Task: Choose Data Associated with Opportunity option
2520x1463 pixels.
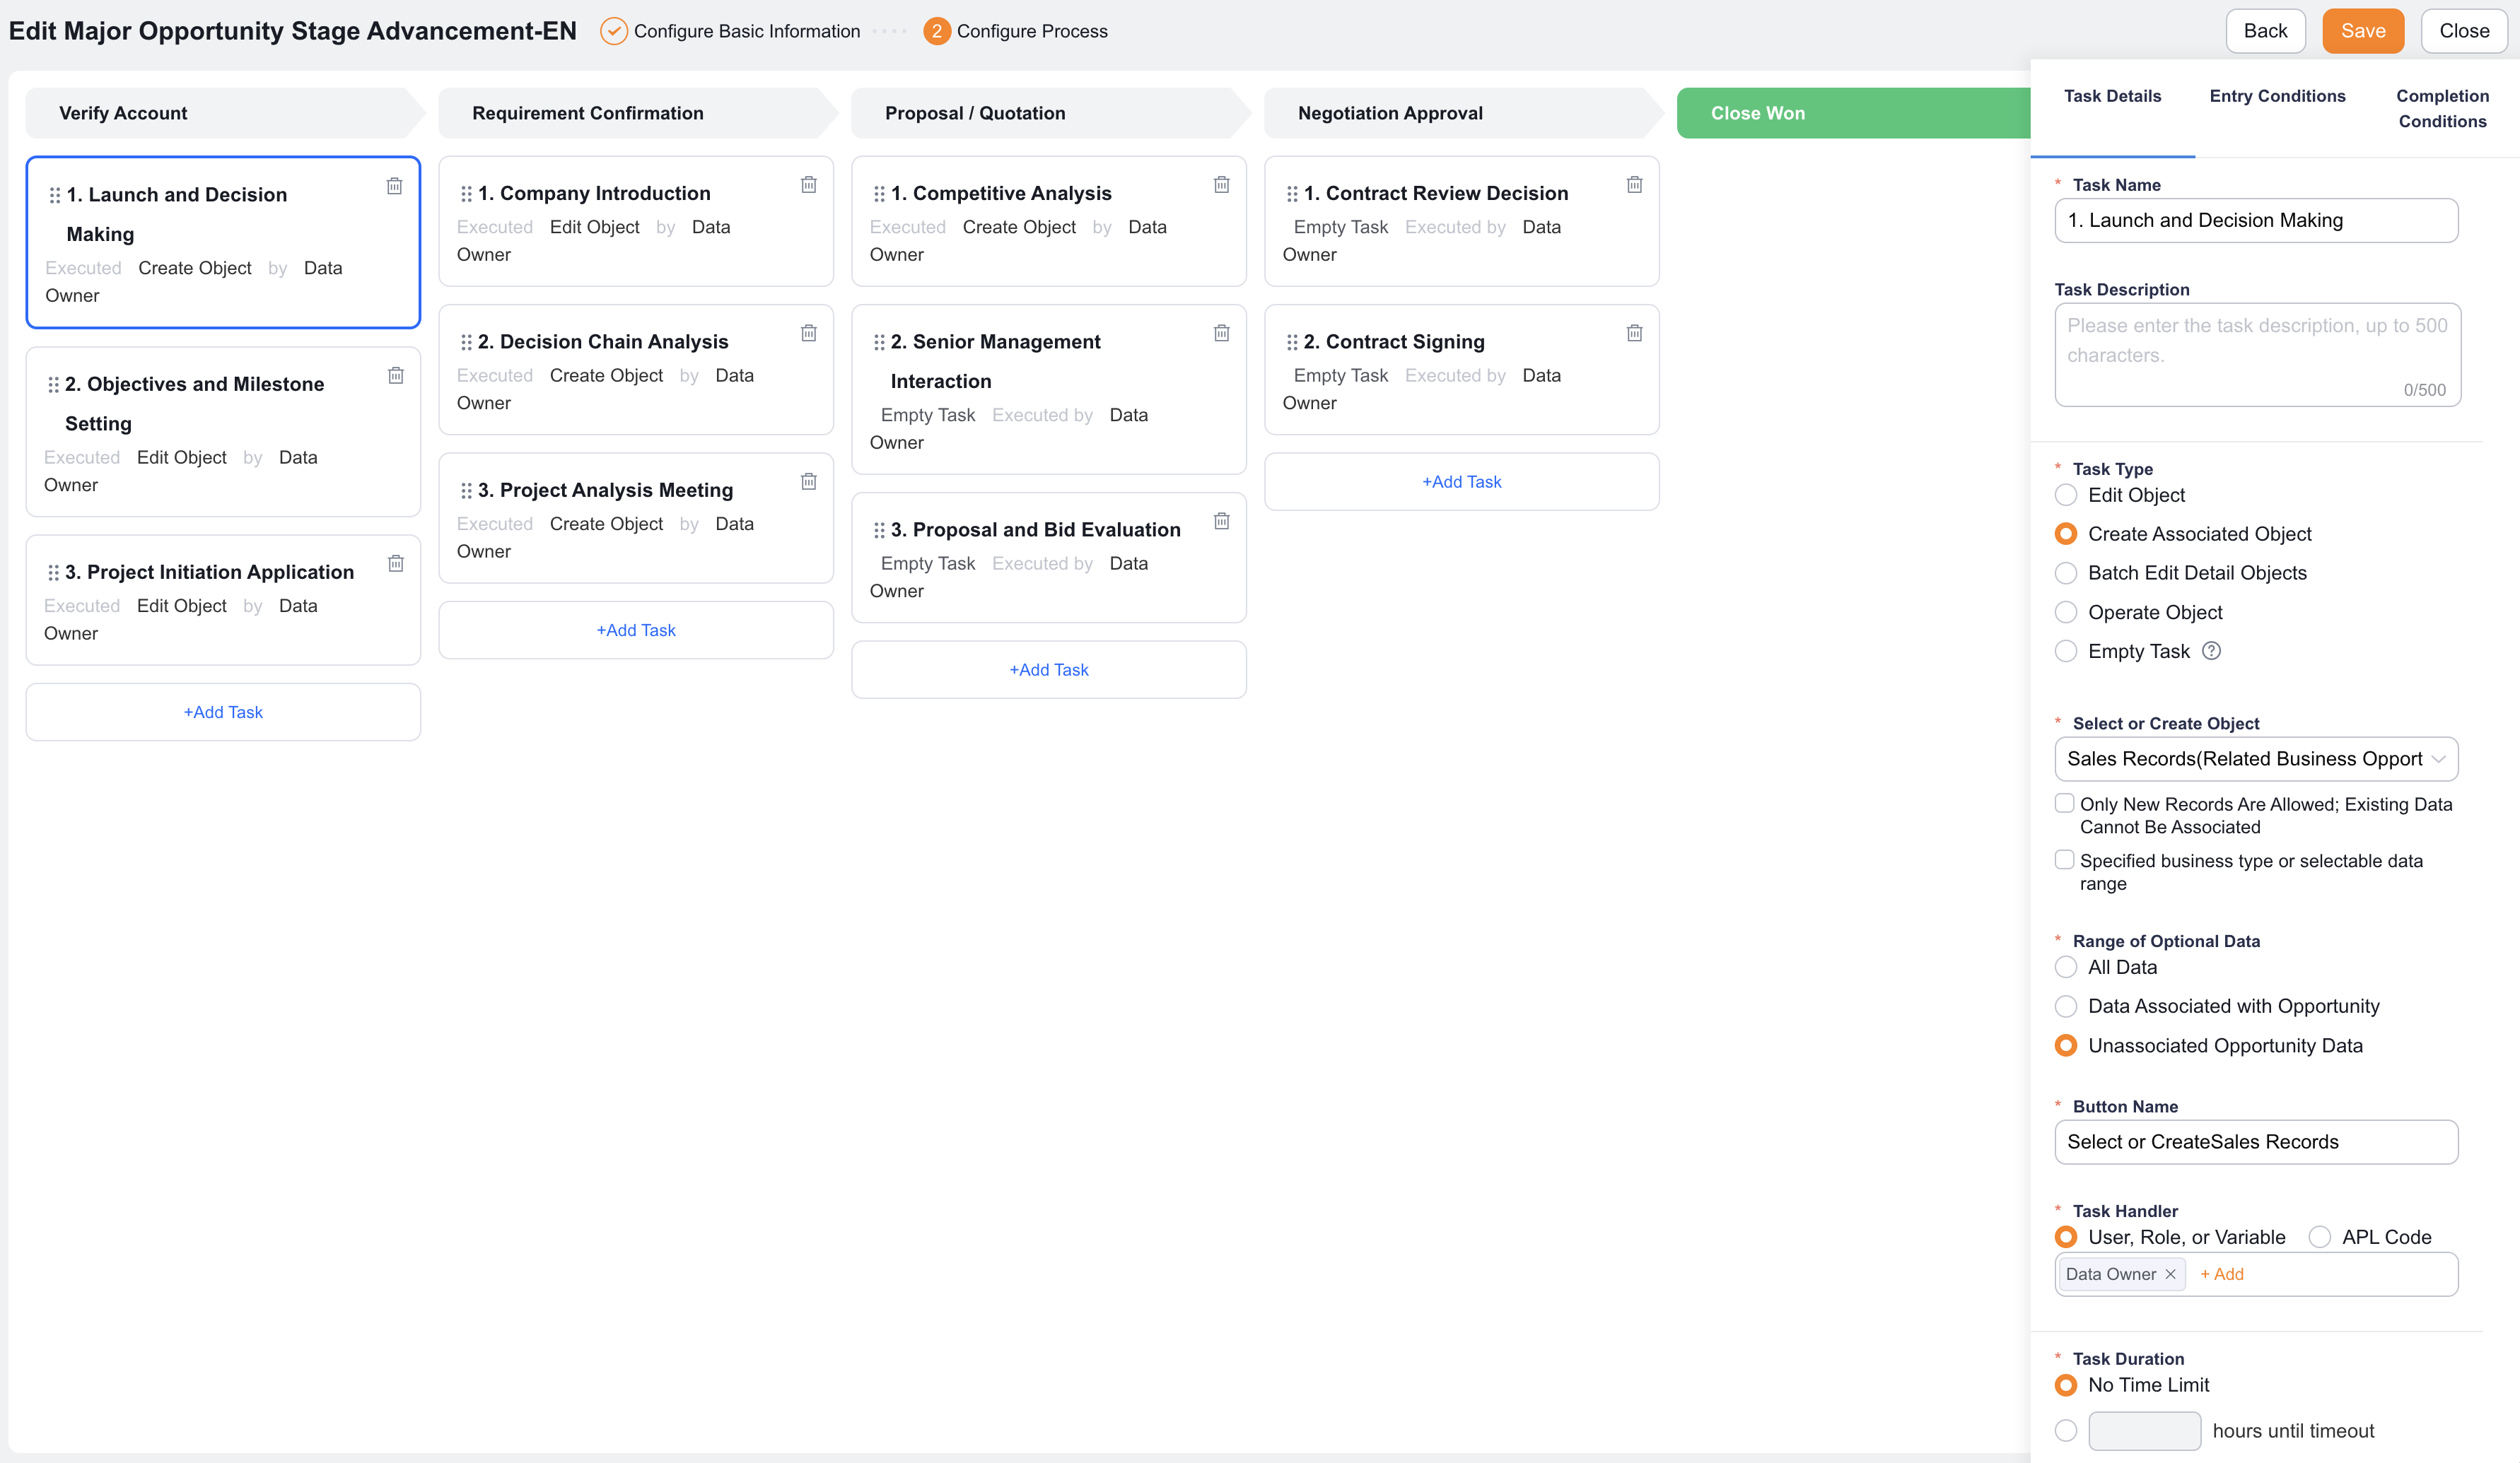Action: tap(2066, 1005)
